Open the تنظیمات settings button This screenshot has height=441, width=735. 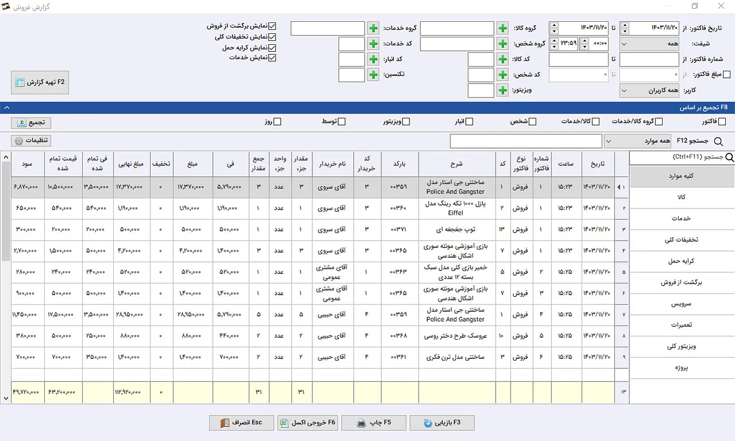pos(31,141)
